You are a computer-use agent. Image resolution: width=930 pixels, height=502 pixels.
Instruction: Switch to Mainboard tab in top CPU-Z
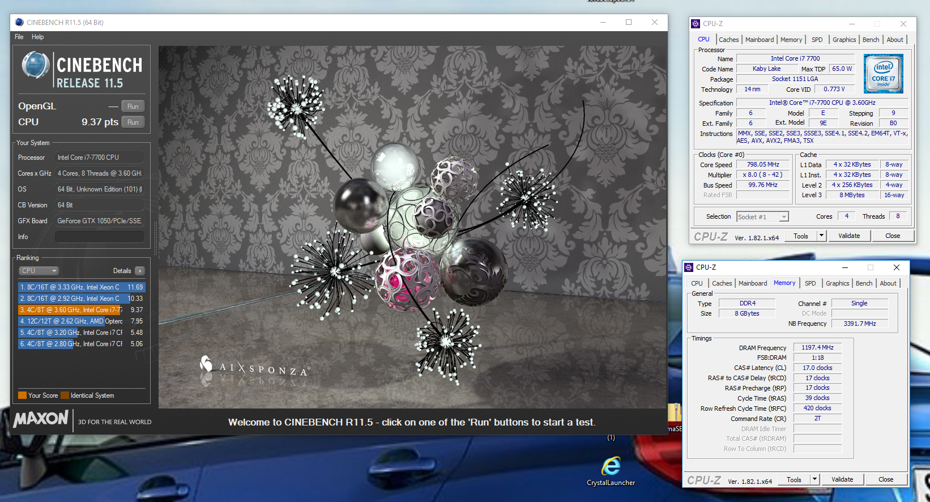pyautogui.click(x=760, y=40)
